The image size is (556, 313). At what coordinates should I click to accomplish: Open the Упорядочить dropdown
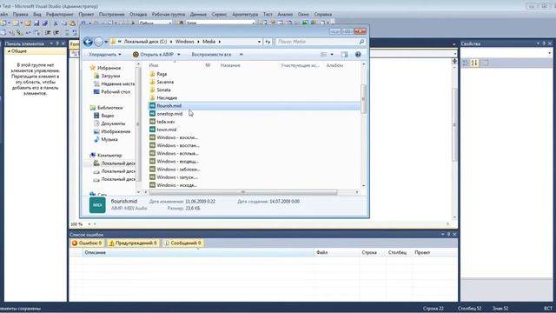[x=105, y=55]
